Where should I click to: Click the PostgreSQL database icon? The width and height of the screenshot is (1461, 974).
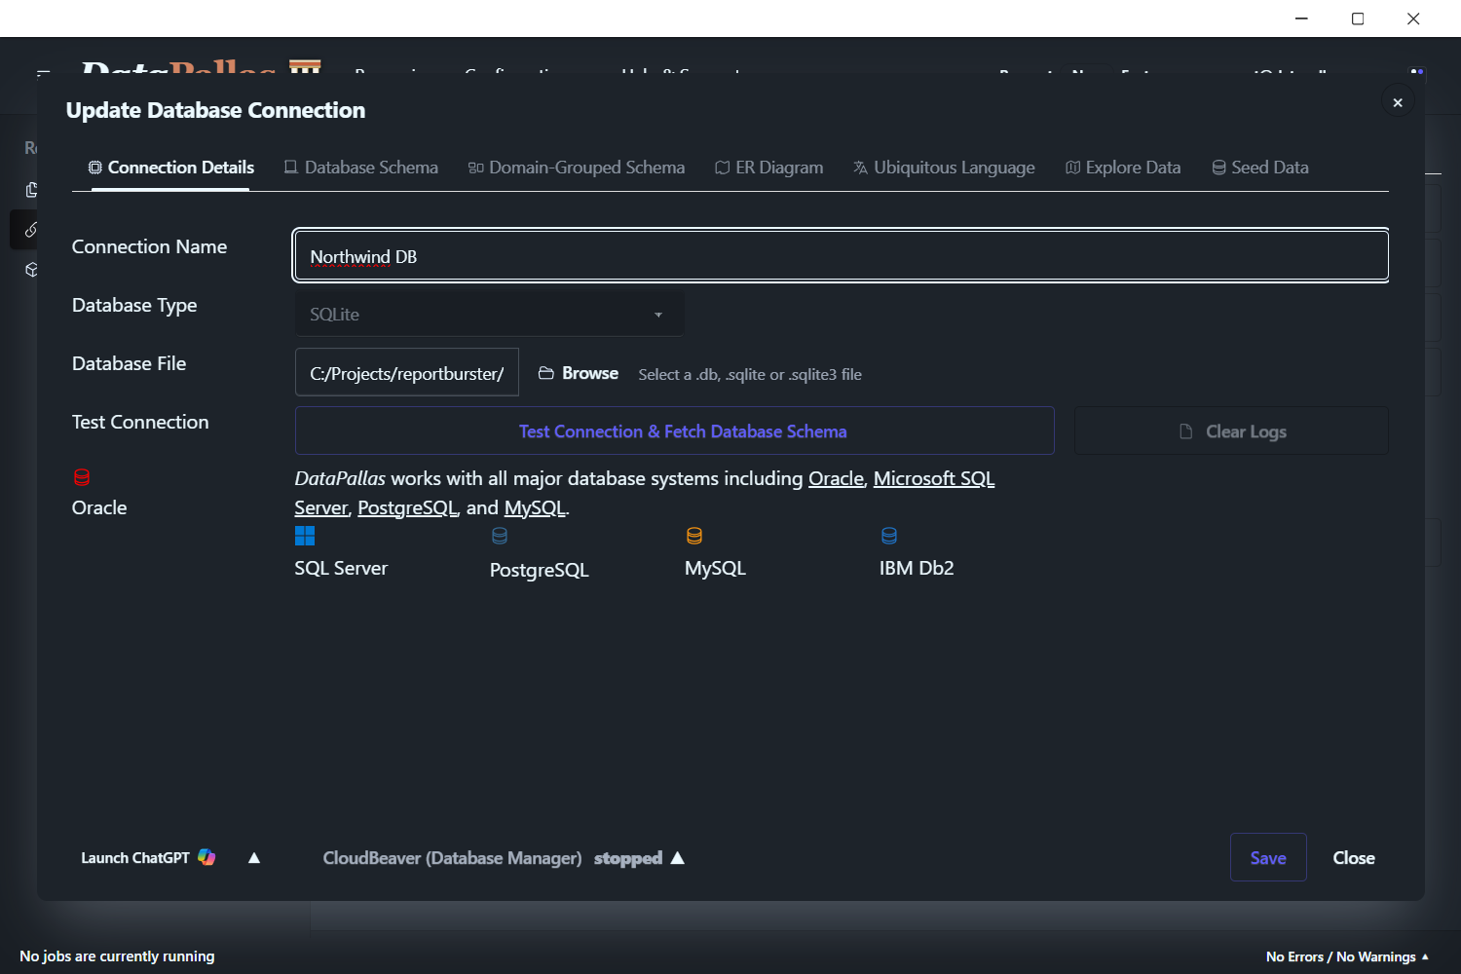(500, 536)
